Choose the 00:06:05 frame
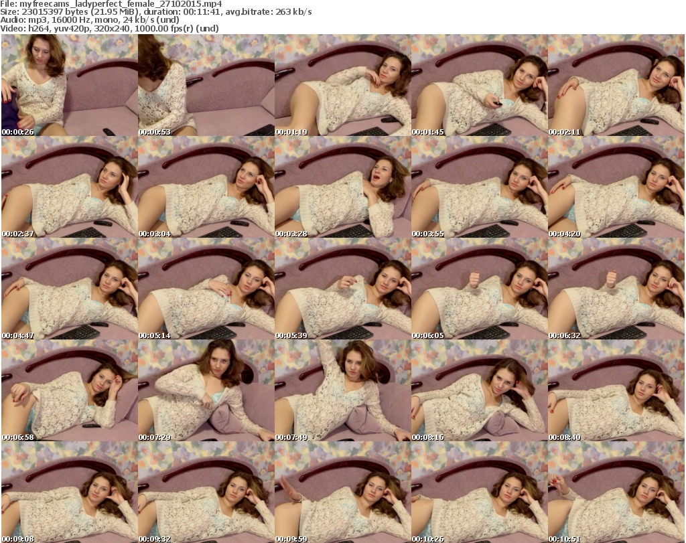686x543 pixels. click(x=480, y=289)
